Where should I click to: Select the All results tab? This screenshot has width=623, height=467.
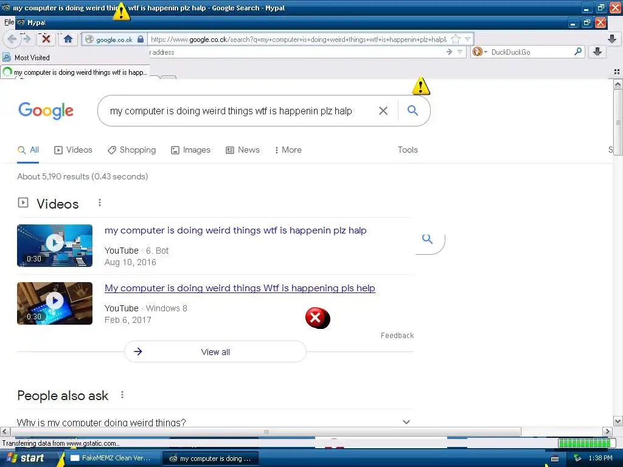click(x=28, y=150)
